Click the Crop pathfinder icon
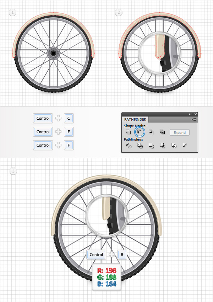The height and width of the screenshot is (302, 213). (163, 146)
